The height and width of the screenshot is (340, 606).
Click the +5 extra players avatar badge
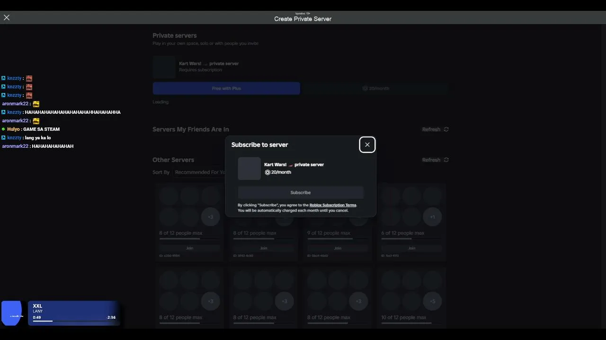click(x=432, y=301)
